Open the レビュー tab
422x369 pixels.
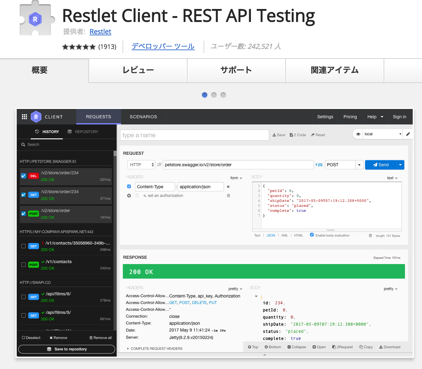coord(138,70)
